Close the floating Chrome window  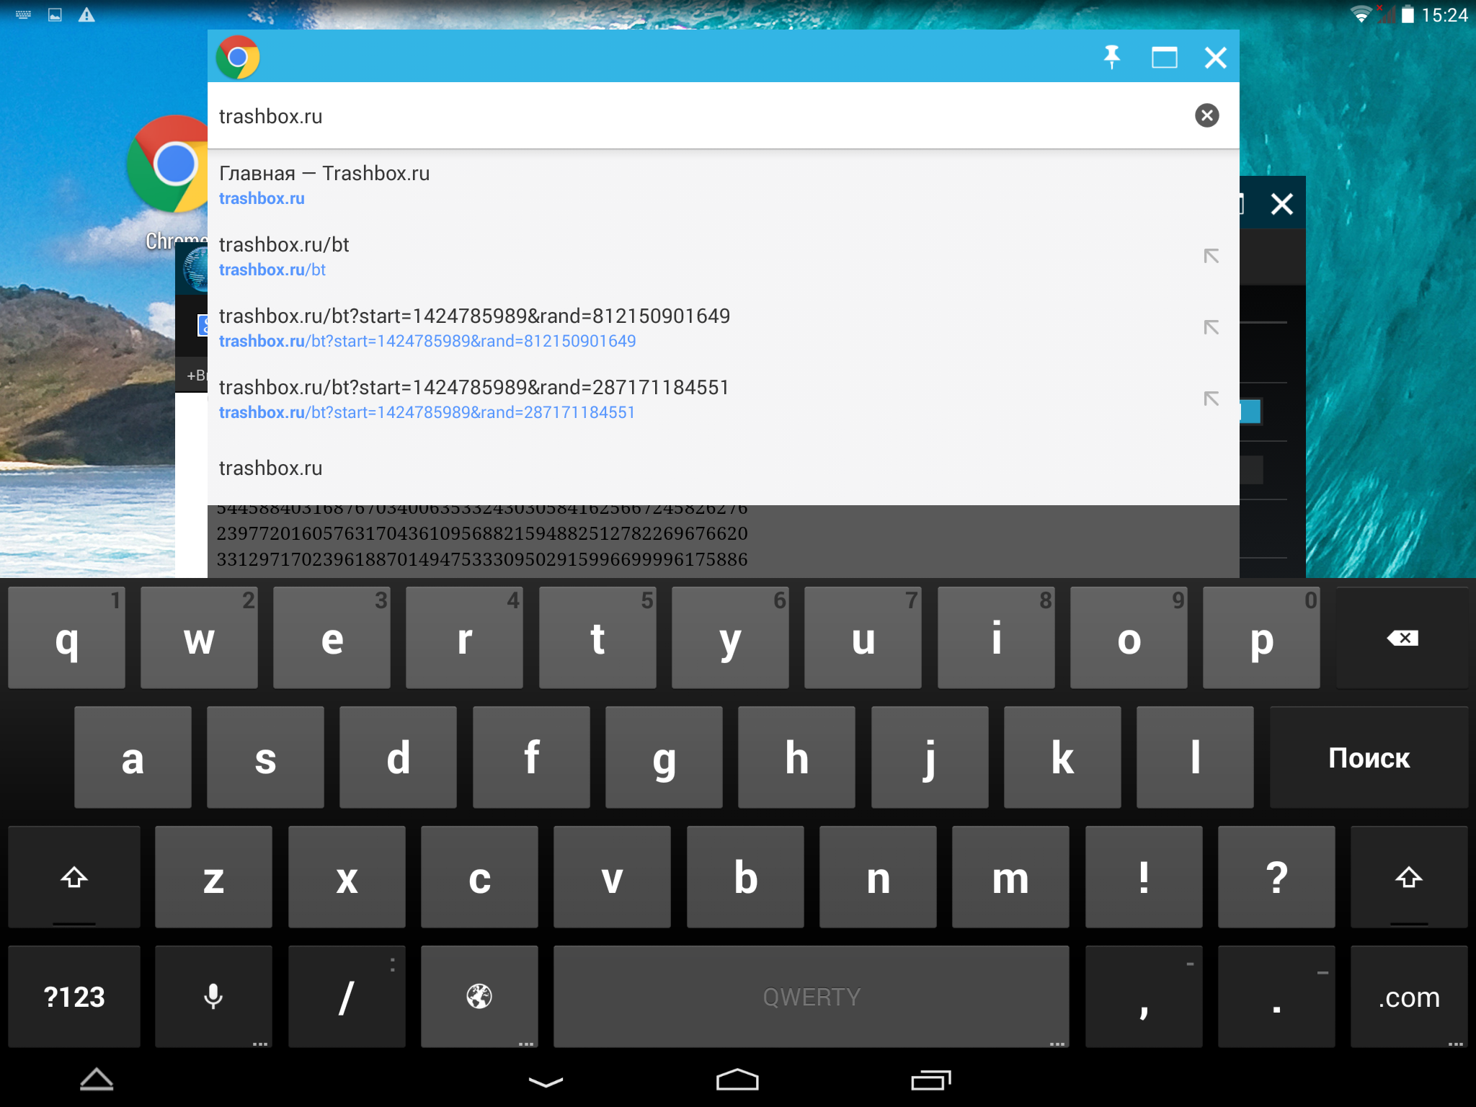click(x=1216, y=57)
